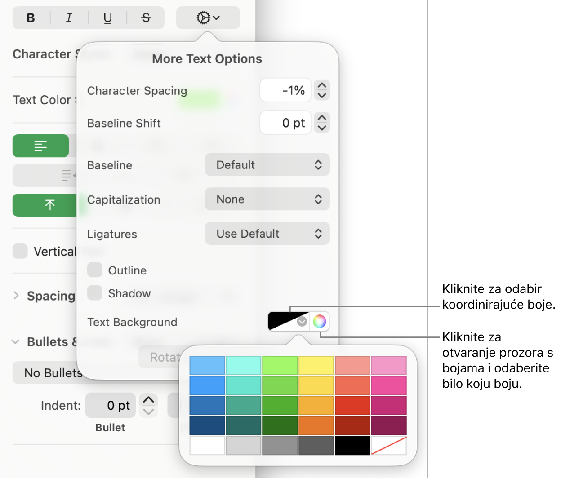The image size is (561, 478).
Task: Pick the dark gray swatch in bottom row
Action: click(x=316, y=446)
